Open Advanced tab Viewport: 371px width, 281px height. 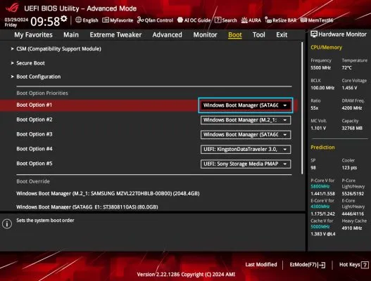pyautogui.click(x=168, y=35)
